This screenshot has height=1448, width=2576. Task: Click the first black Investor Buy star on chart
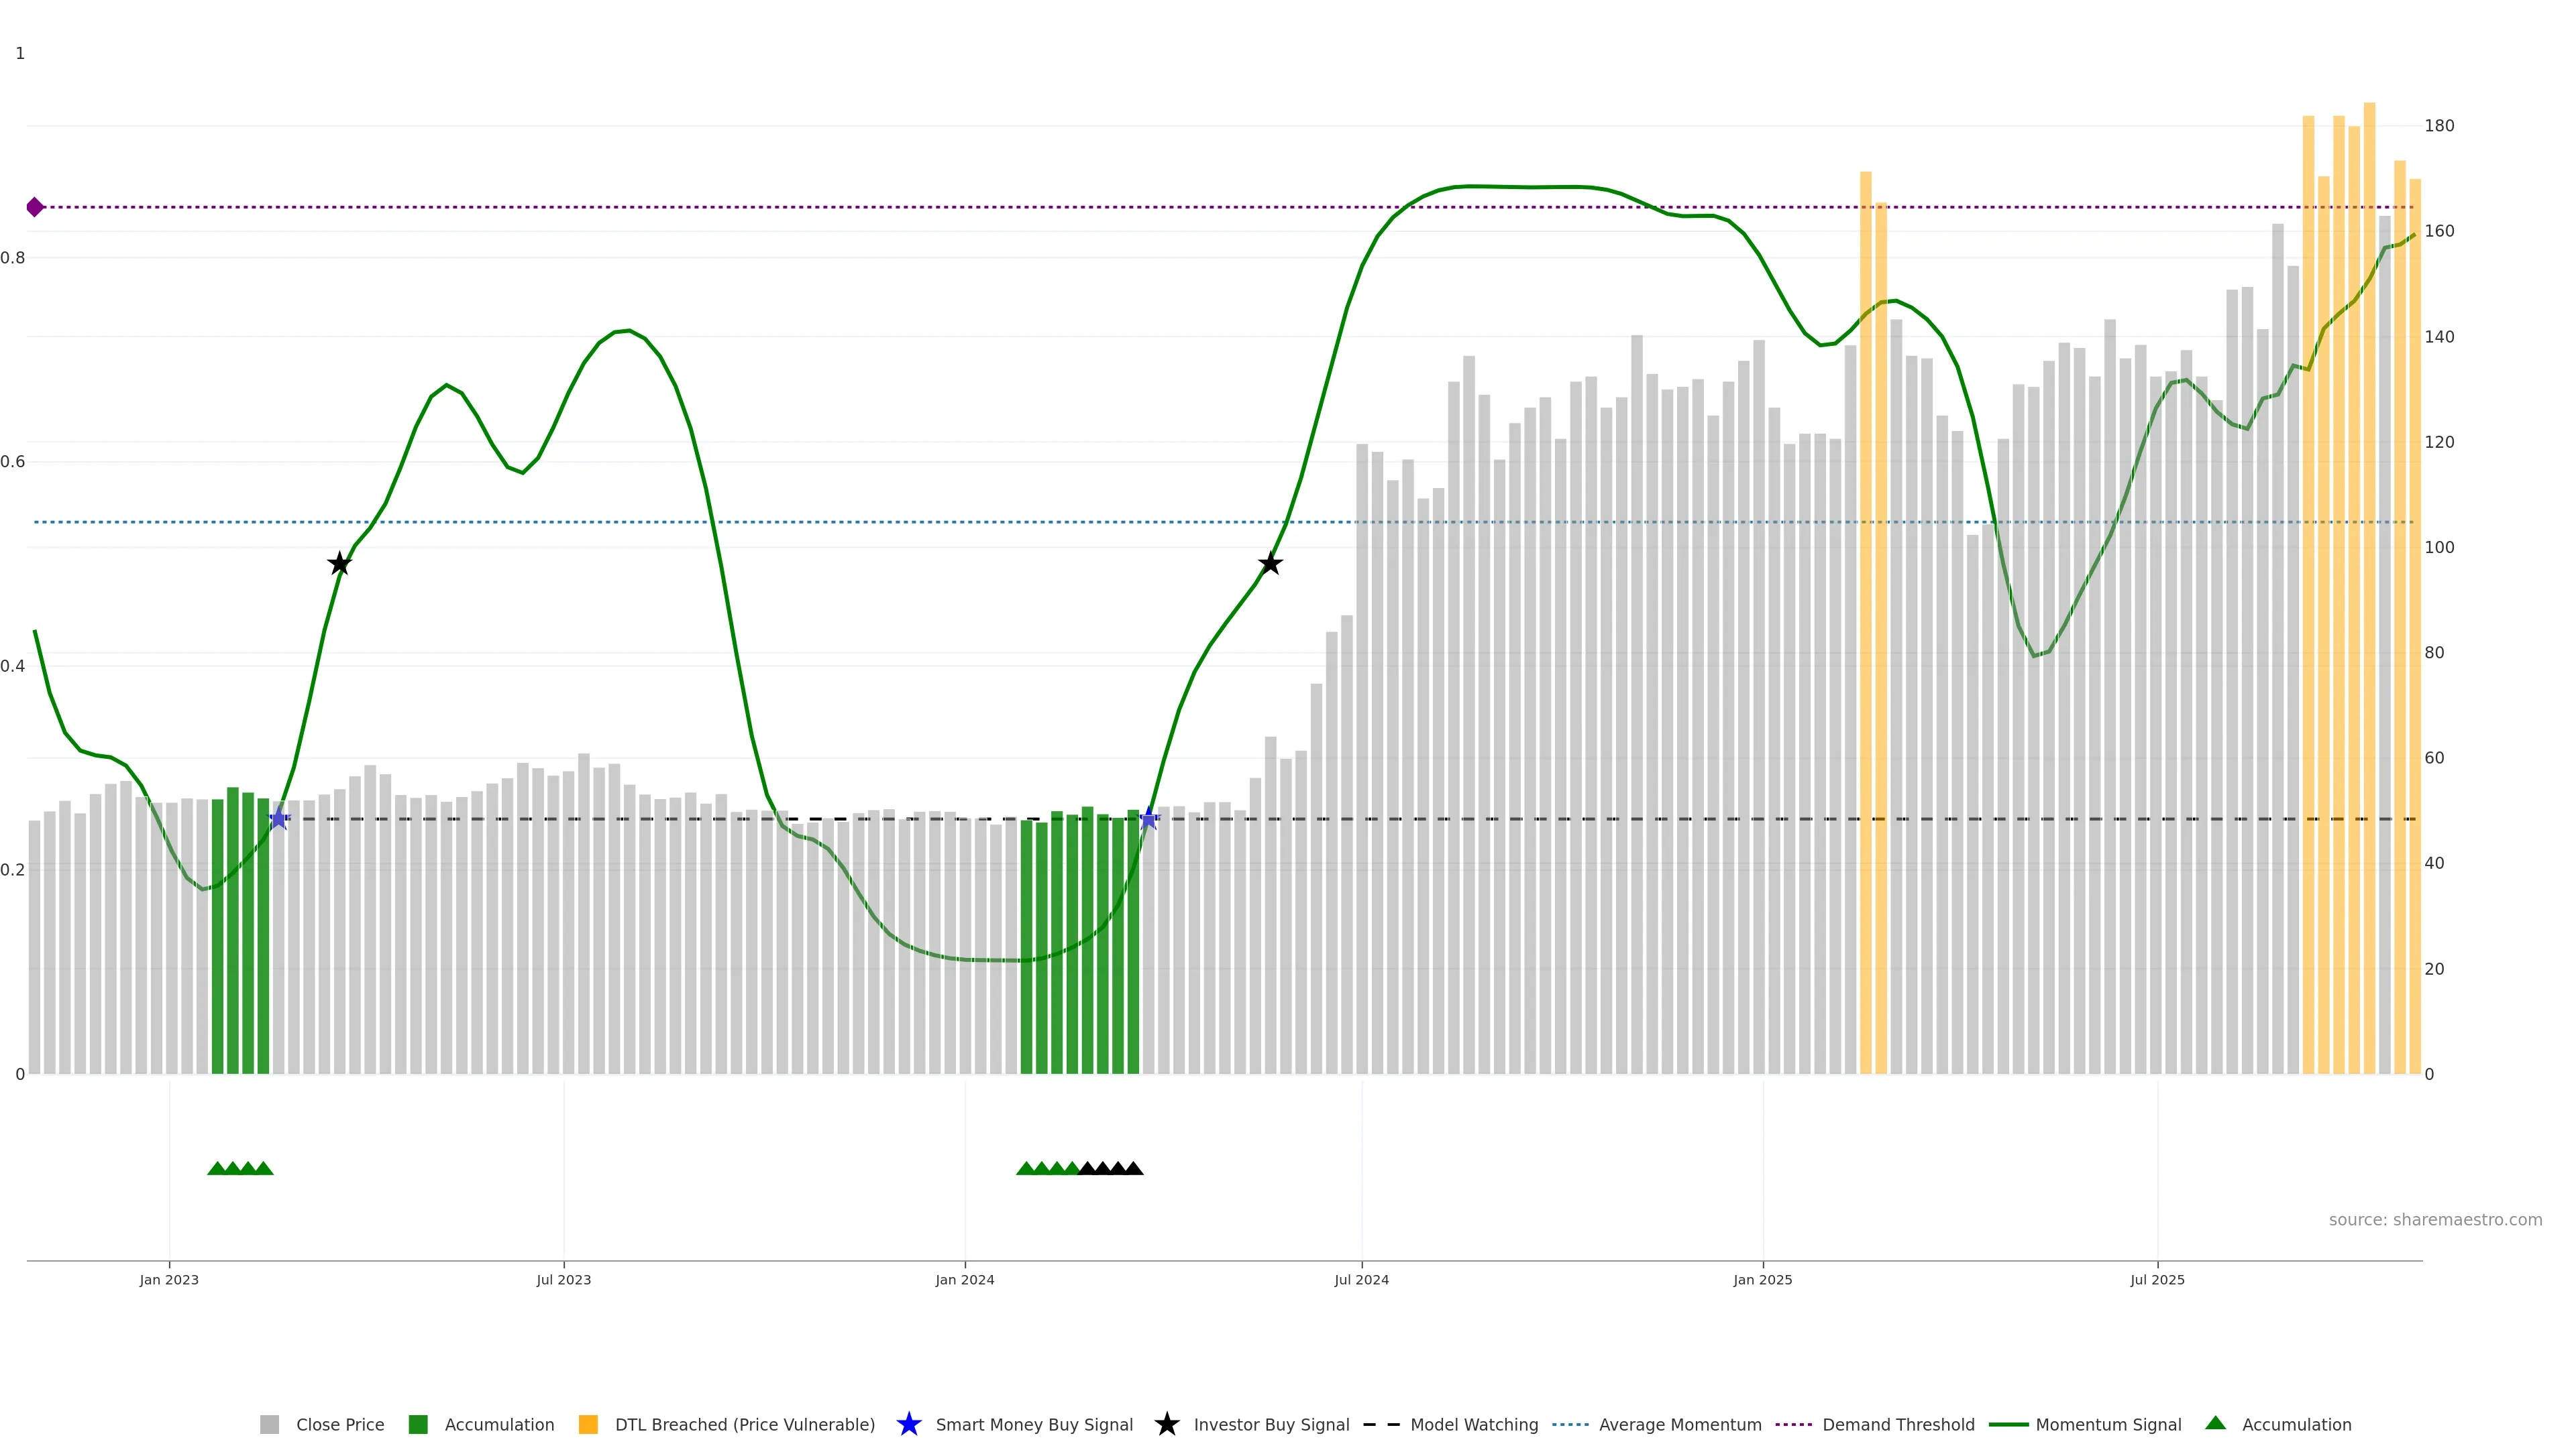point(339,564)
